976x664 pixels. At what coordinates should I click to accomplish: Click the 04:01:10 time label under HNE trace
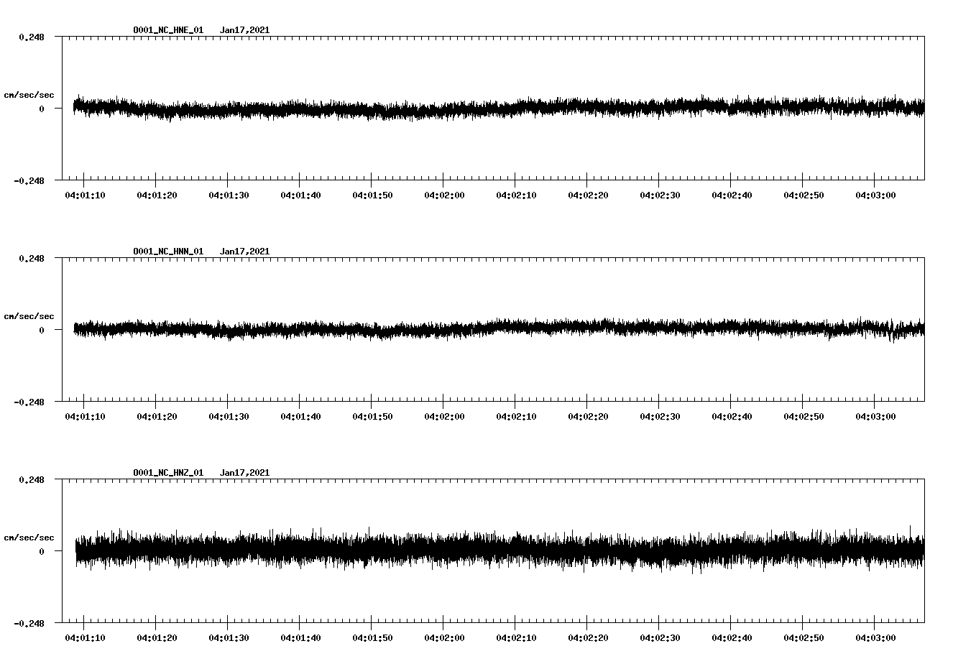84,194
